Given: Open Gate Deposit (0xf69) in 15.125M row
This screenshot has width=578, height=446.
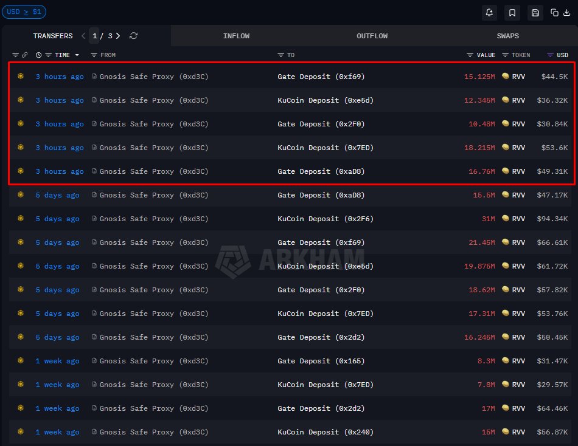Looking at the screenshot, I should click(321, 77).
